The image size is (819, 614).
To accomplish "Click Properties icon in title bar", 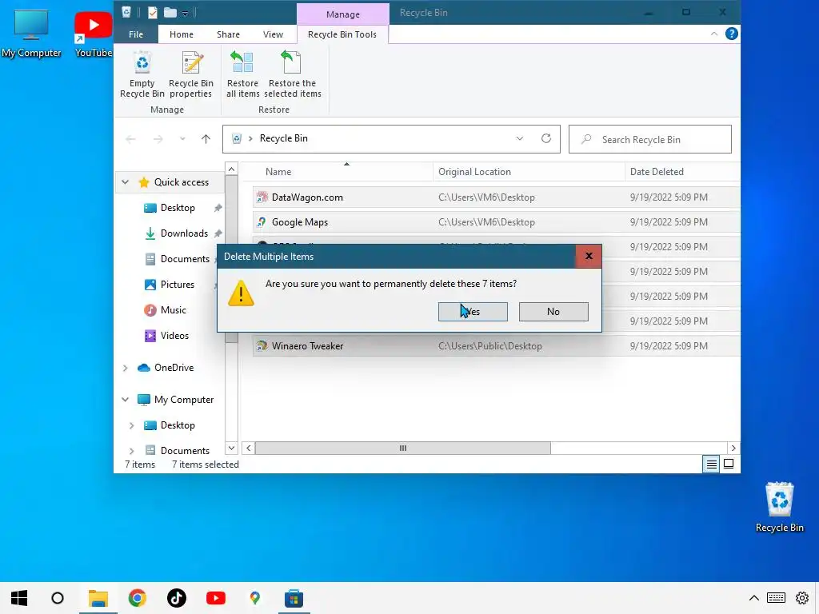I will [153, 13].
